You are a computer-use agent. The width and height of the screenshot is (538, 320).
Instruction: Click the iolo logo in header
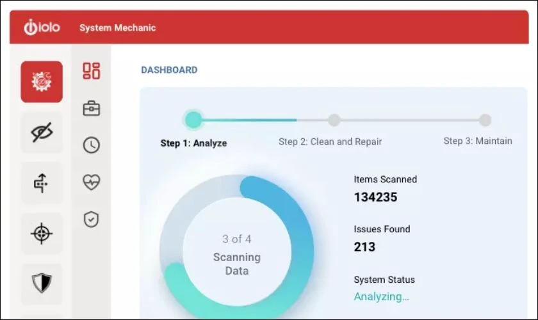coord(42,27)
